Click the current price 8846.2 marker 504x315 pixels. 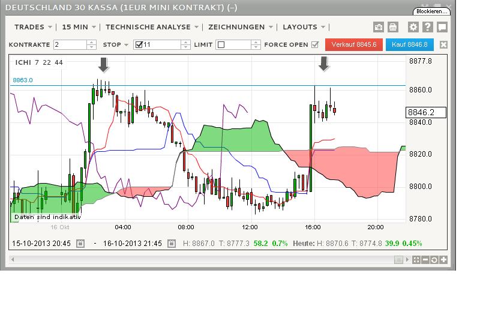[x=426, y=113]
